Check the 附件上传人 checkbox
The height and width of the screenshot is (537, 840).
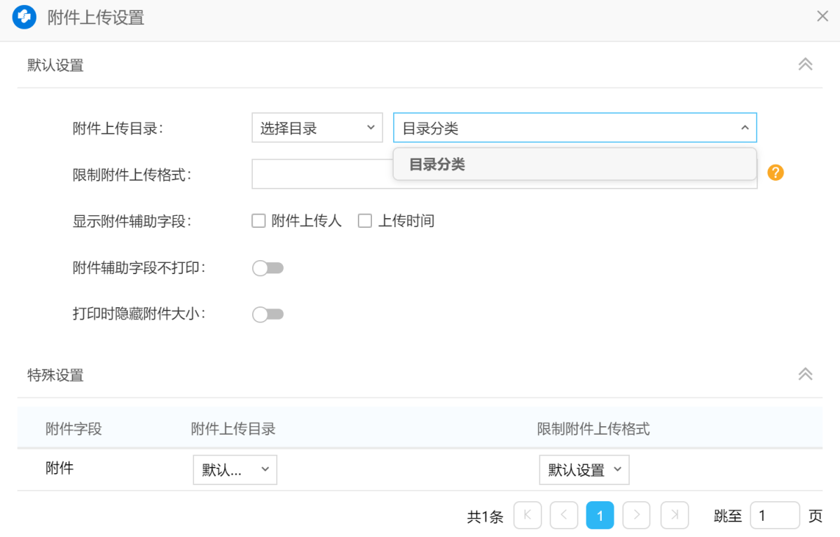(x=259, y=222)
